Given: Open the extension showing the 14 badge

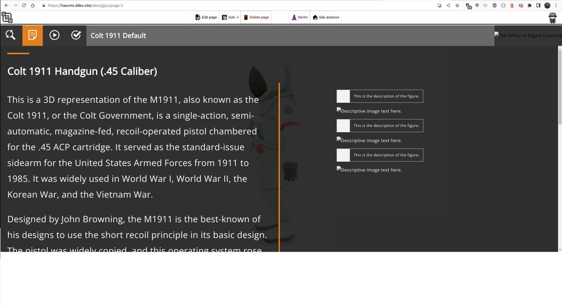Looking at the screenshot, I should (x=468, y=6).
